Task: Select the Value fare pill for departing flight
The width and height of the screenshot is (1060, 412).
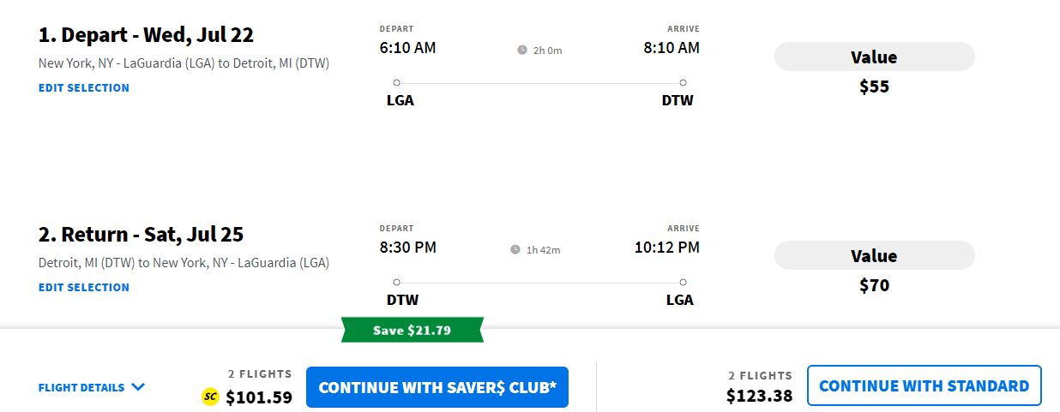Action: point(874,57)
